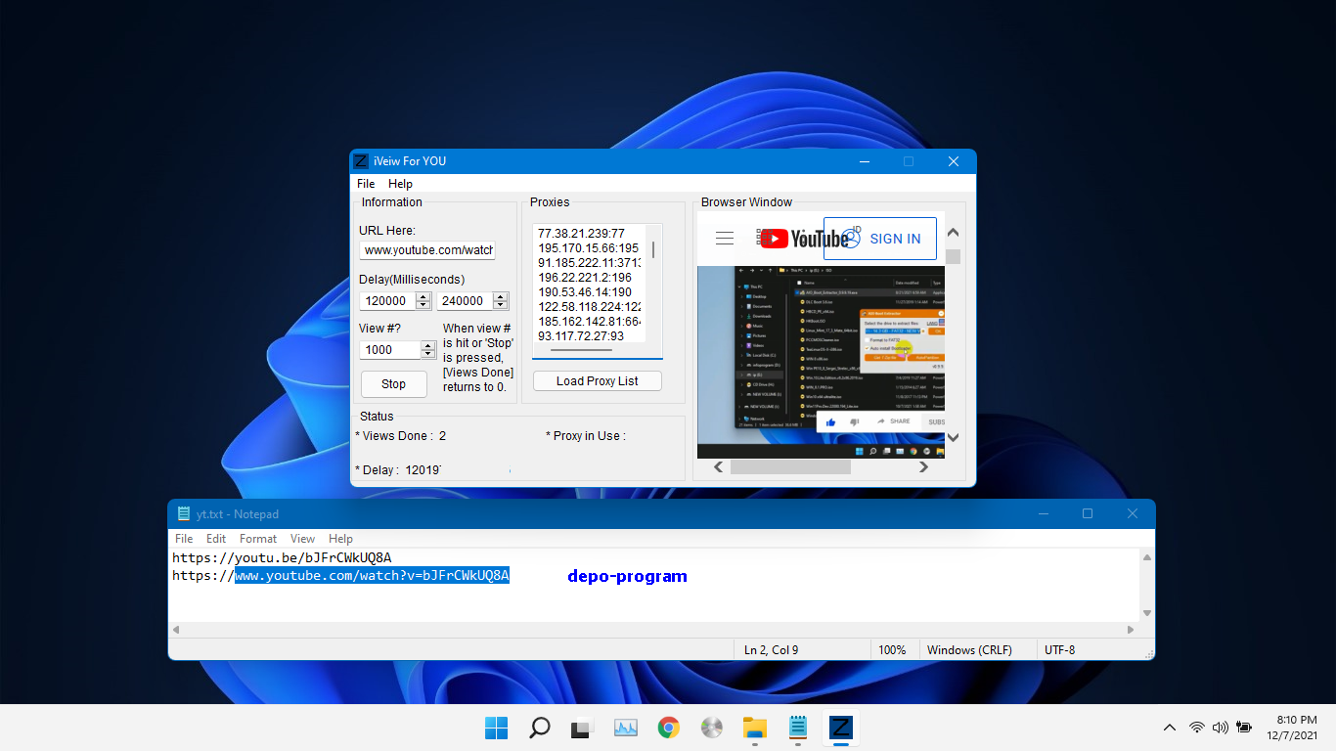Click the Ln 2, Col 9 status entry
Screen dimensions: 1336x751
(x=771, y=650)
